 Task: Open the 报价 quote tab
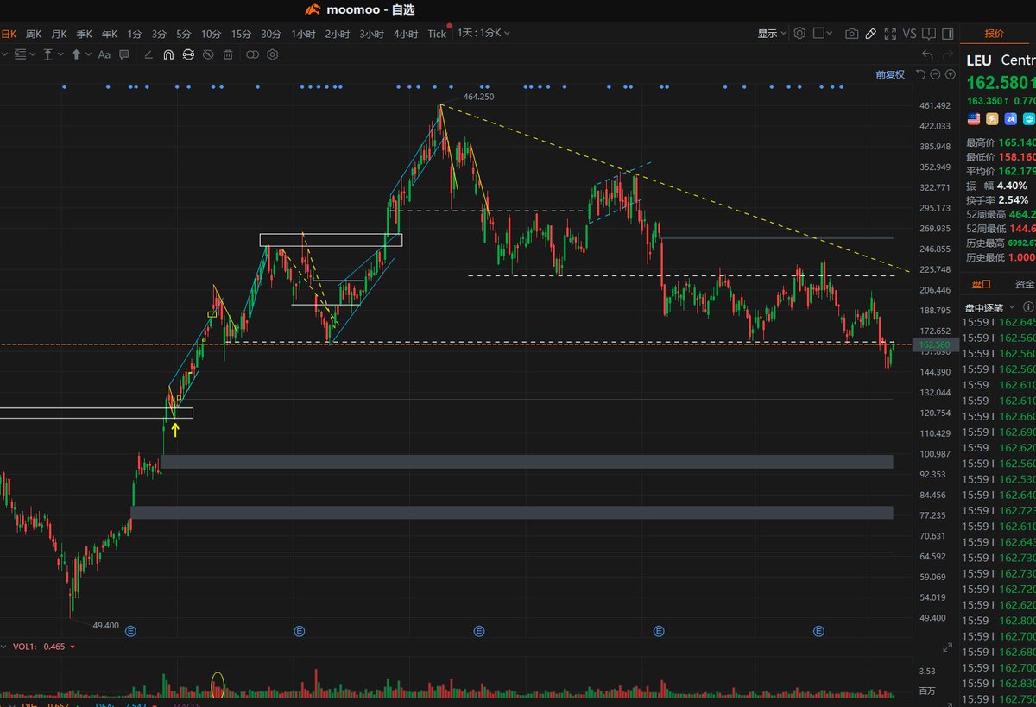[995, 34]
